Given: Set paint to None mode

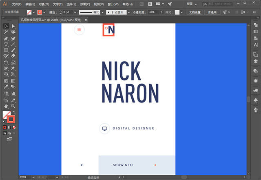Looking at the screenshot, I should tap(13, 127).
